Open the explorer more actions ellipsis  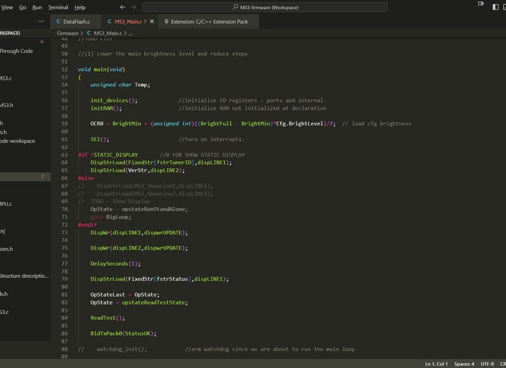pos(41,22)
